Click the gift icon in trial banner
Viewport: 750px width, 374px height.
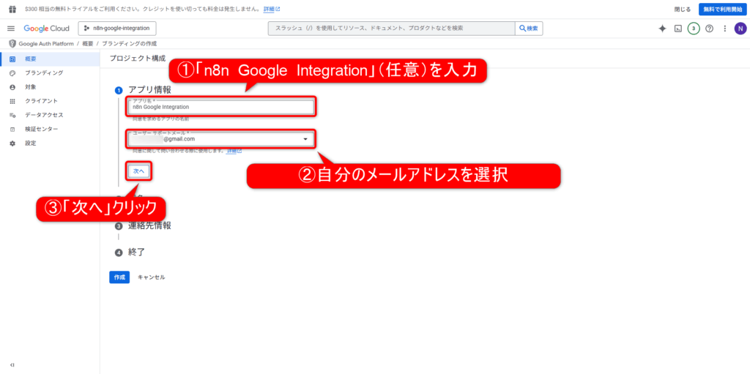point(12,9)
